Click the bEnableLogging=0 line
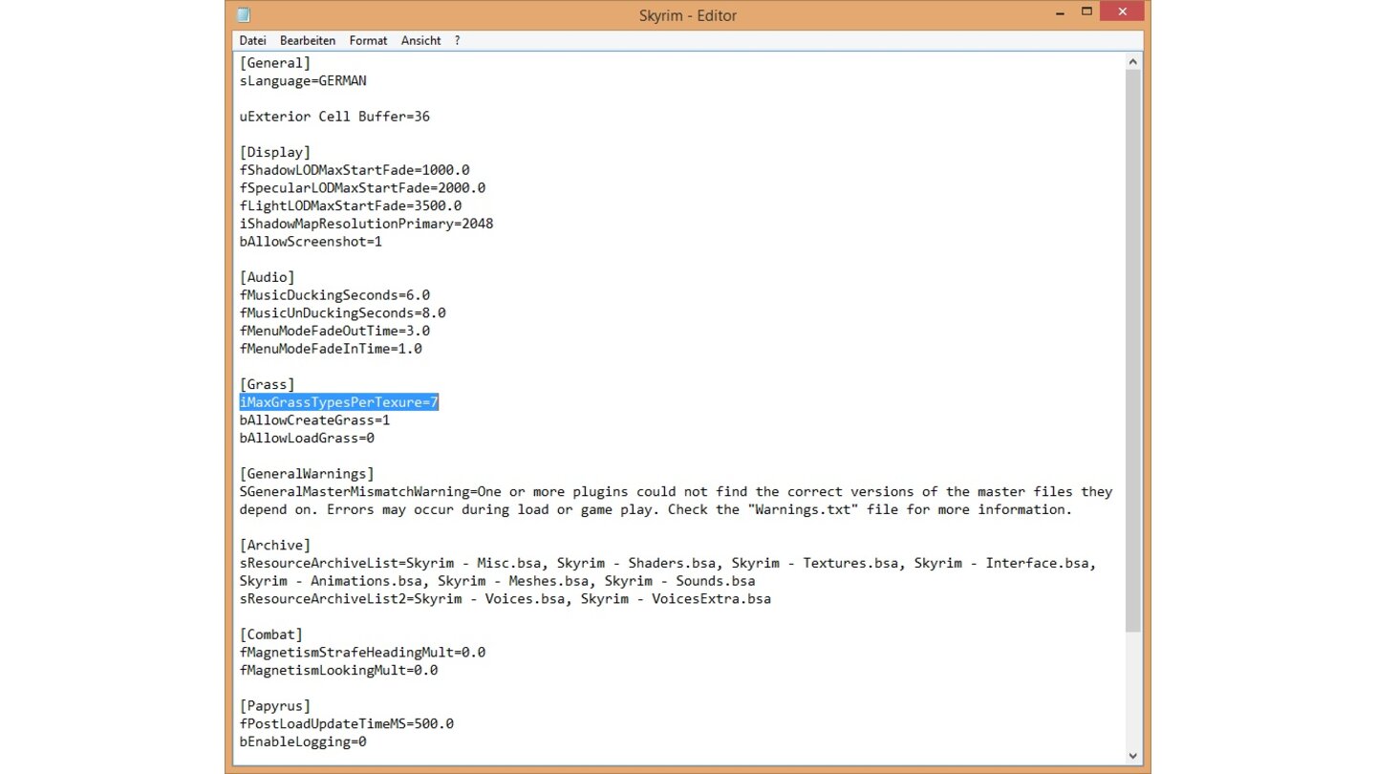 [x=303, y=742]
